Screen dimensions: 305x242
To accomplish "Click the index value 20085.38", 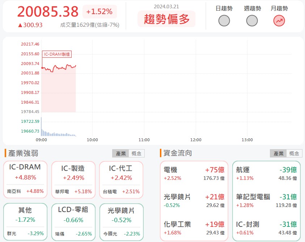I will click(48, 12).
